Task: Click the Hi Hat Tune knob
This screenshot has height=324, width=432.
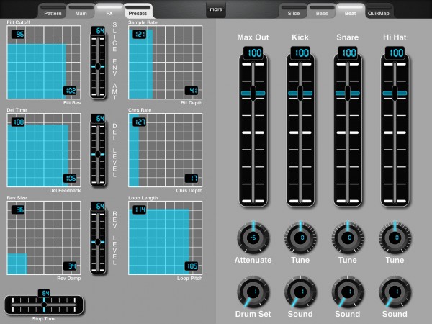Action: point(395,238)
